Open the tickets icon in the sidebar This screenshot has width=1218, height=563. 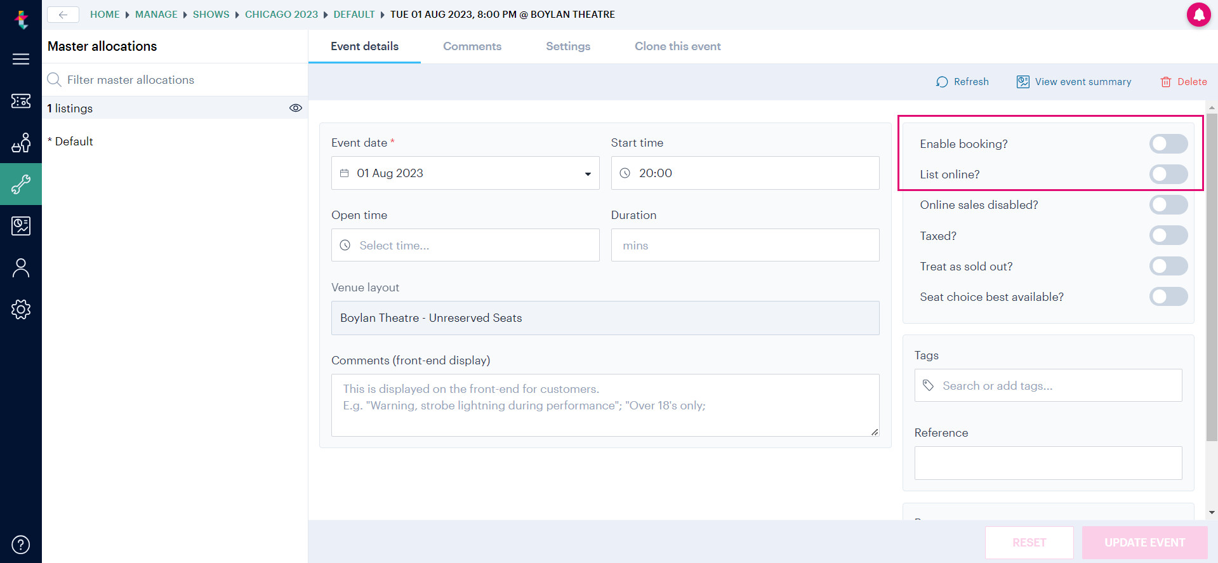pyautogui.click(x=21, y=101)
